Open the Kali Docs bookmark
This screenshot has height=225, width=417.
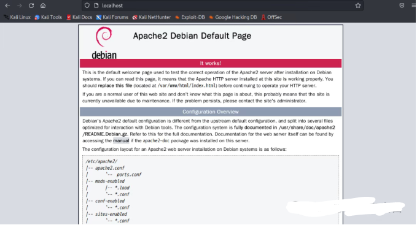(x=79, y=17)
